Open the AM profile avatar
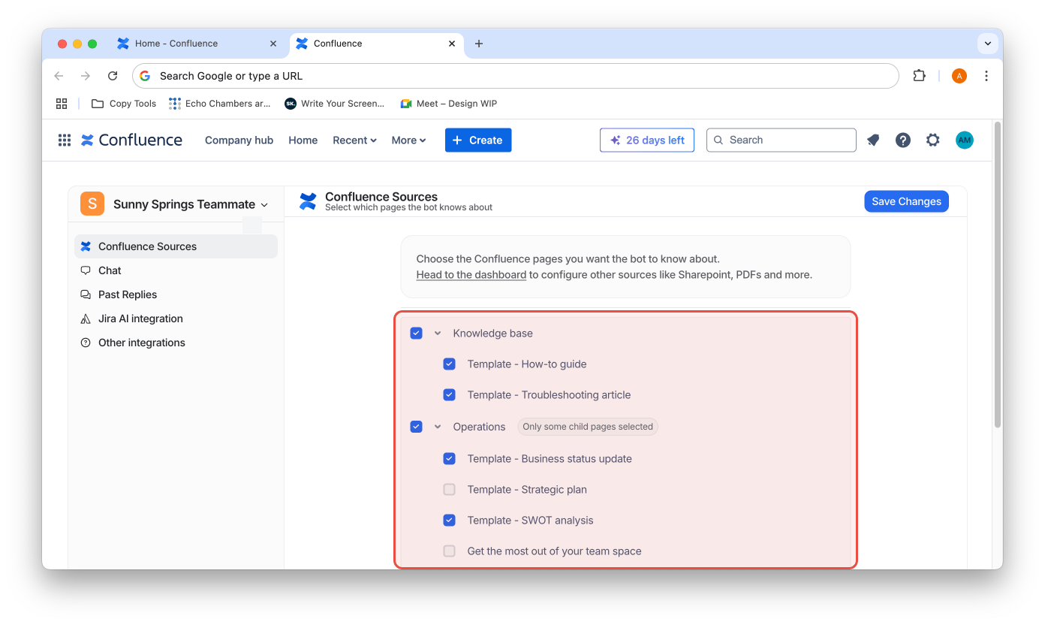 (x=964, y=140)
